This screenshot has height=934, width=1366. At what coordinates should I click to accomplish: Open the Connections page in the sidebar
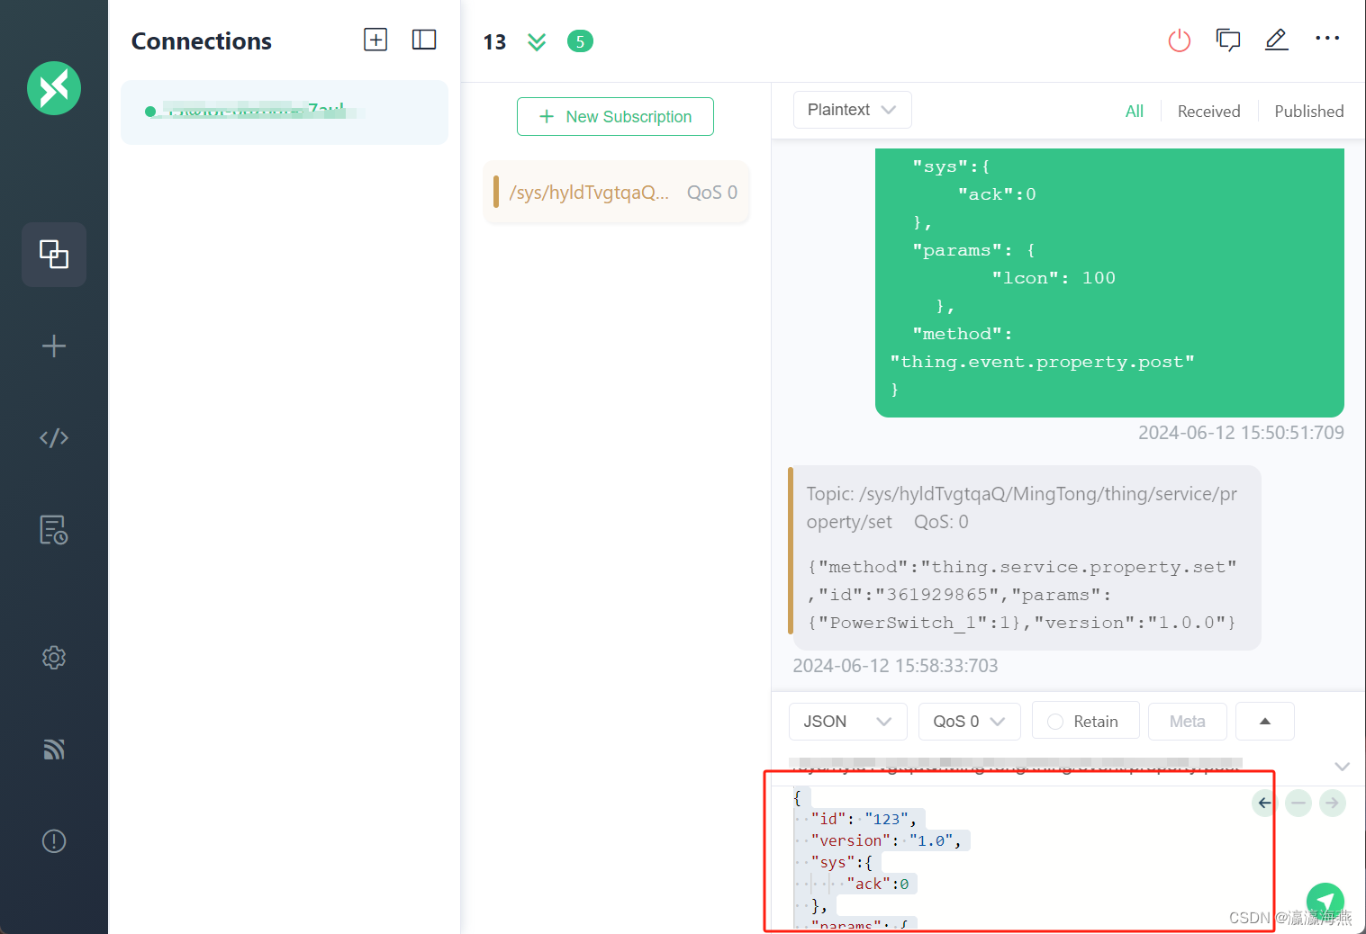coord(54,255)
